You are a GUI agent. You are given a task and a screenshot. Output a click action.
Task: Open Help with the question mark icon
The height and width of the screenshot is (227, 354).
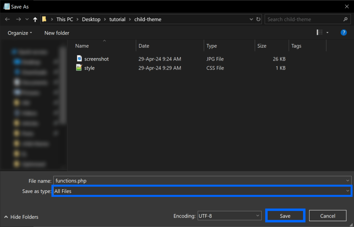pos(344,33)
